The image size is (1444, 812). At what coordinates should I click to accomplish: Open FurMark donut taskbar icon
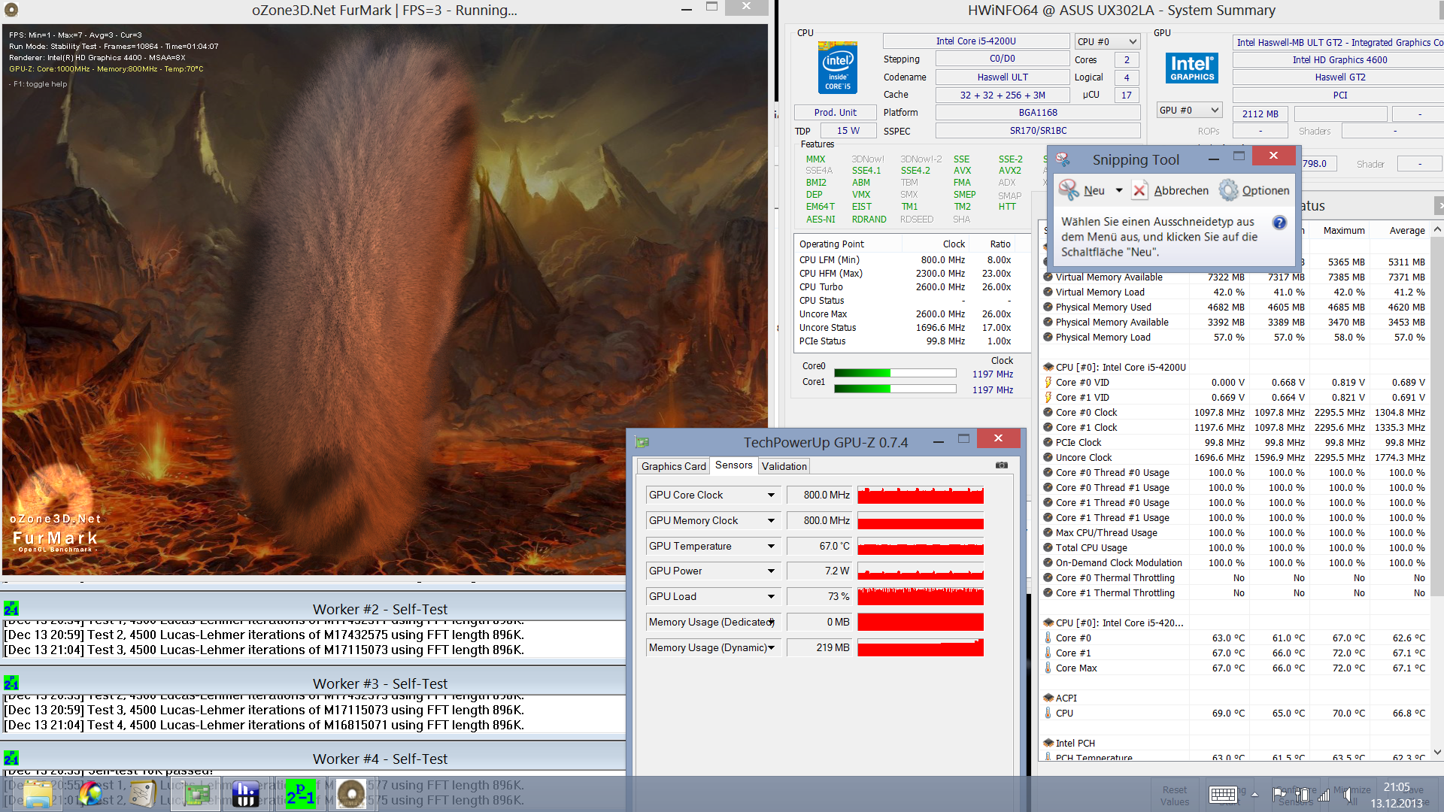click(350, 793)
